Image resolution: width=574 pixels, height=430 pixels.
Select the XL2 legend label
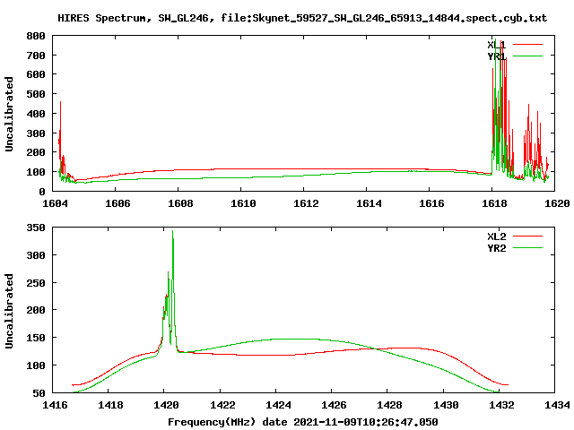[x=496, y=236]
